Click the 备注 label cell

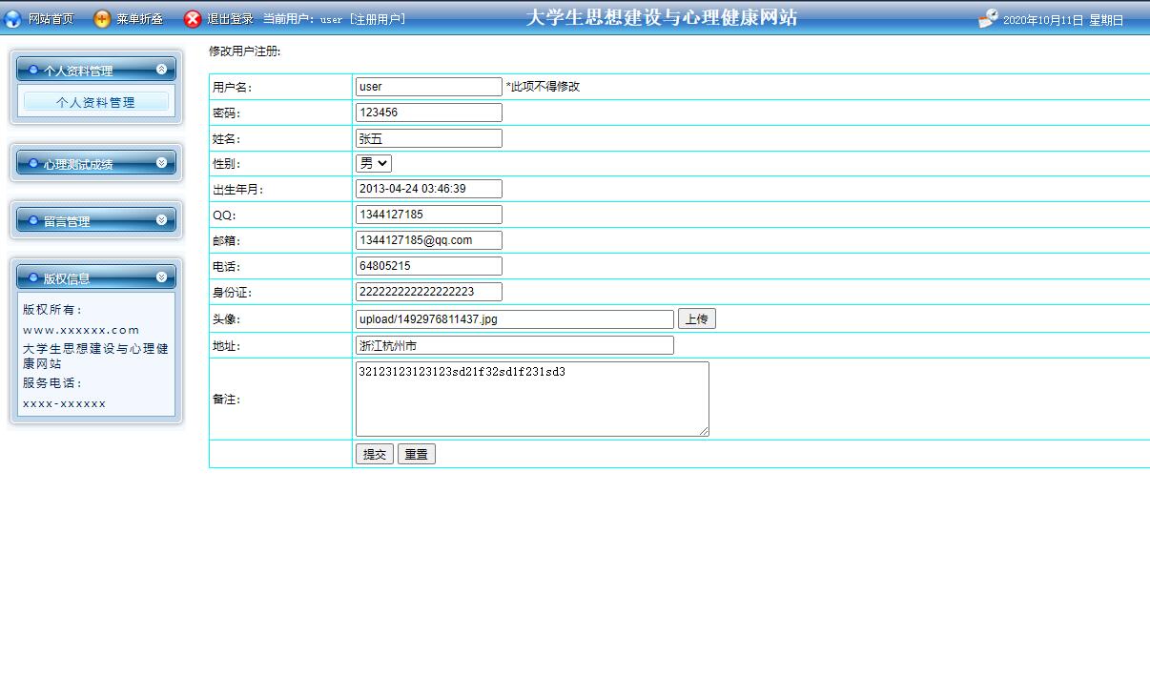point(280,399)
